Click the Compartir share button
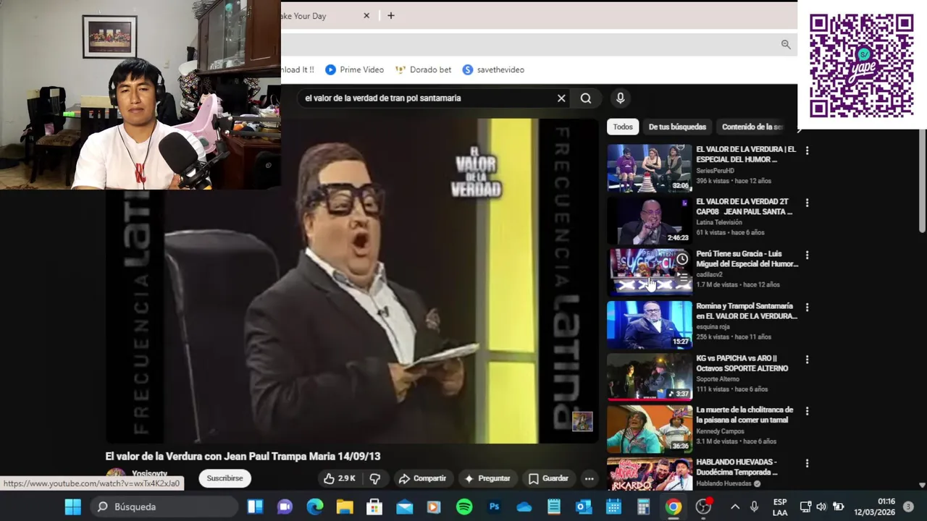This screenshot has width=927, height=521. pyautogui.click(x=422, y=478)
